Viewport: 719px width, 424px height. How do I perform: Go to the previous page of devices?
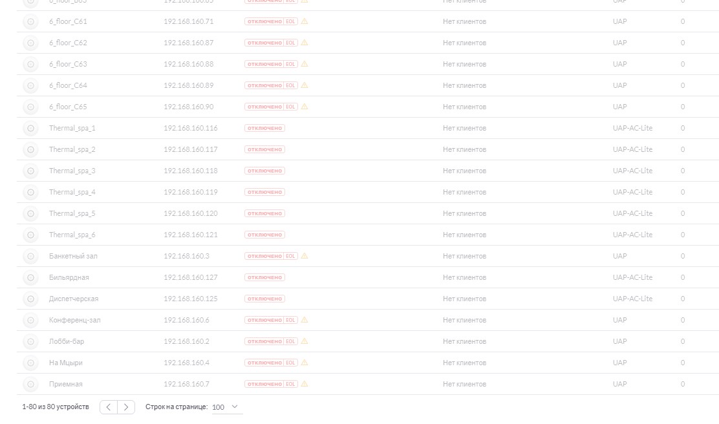109,407
